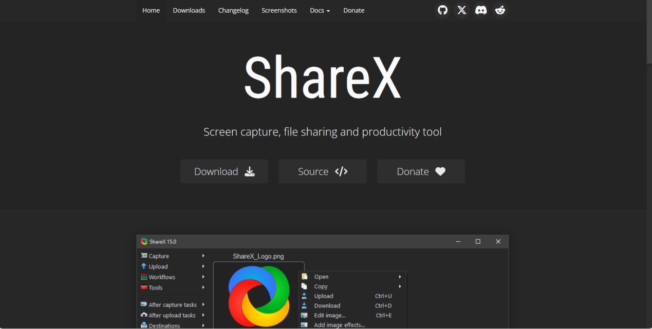The height and width of the screenshot is (329, 652).
Task: Select Download Ctrl+D in context menu
Action: click(352, 305)
